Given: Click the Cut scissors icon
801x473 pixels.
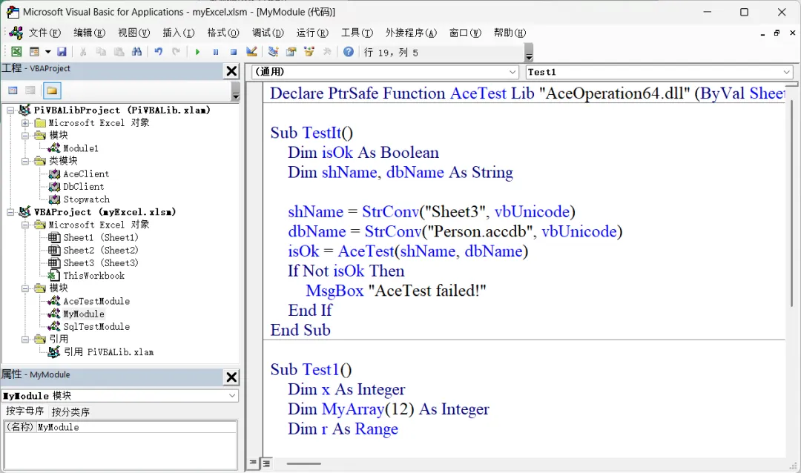Looking at the screenshot, I should click(83, 52).
